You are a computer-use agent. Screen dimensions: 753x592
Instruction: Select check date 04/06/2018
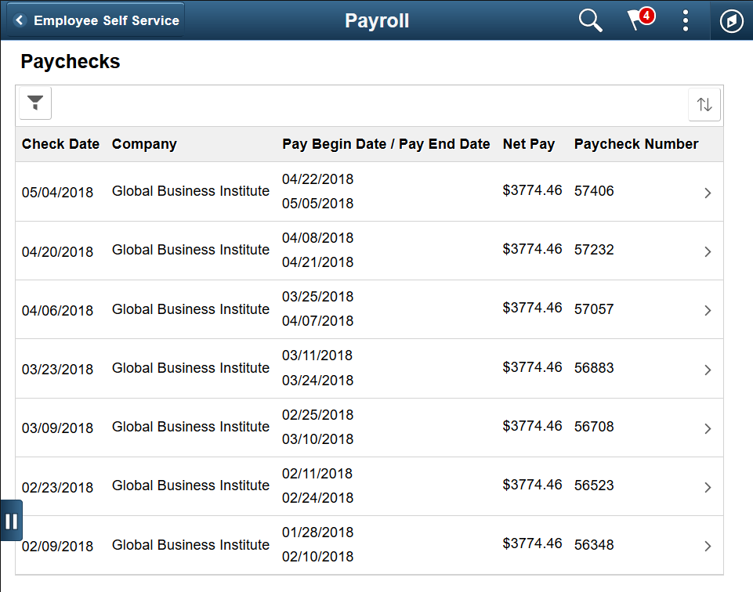click(58, 310)
